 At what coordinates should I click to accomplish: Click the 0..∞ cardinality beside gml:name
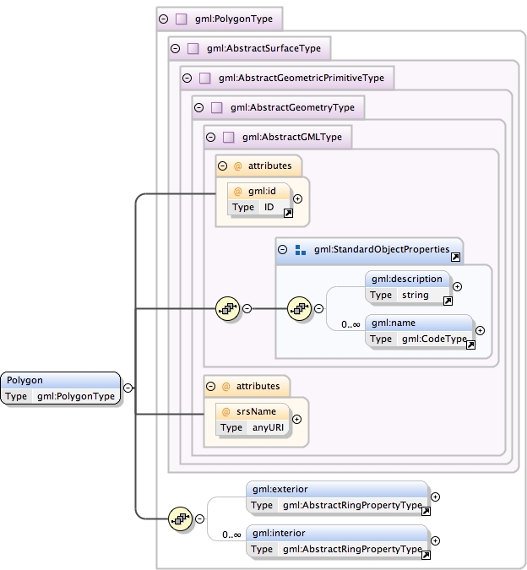click(x=350, y=324)
